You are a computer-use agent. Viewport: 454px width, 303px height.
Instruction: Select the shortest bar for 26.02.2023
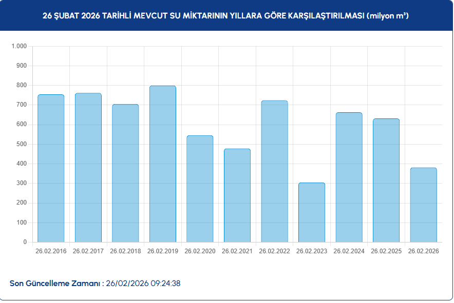point(312,212)
